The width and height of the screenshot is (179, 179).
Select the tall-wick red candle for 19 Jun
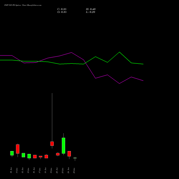(x=52, y=144)
